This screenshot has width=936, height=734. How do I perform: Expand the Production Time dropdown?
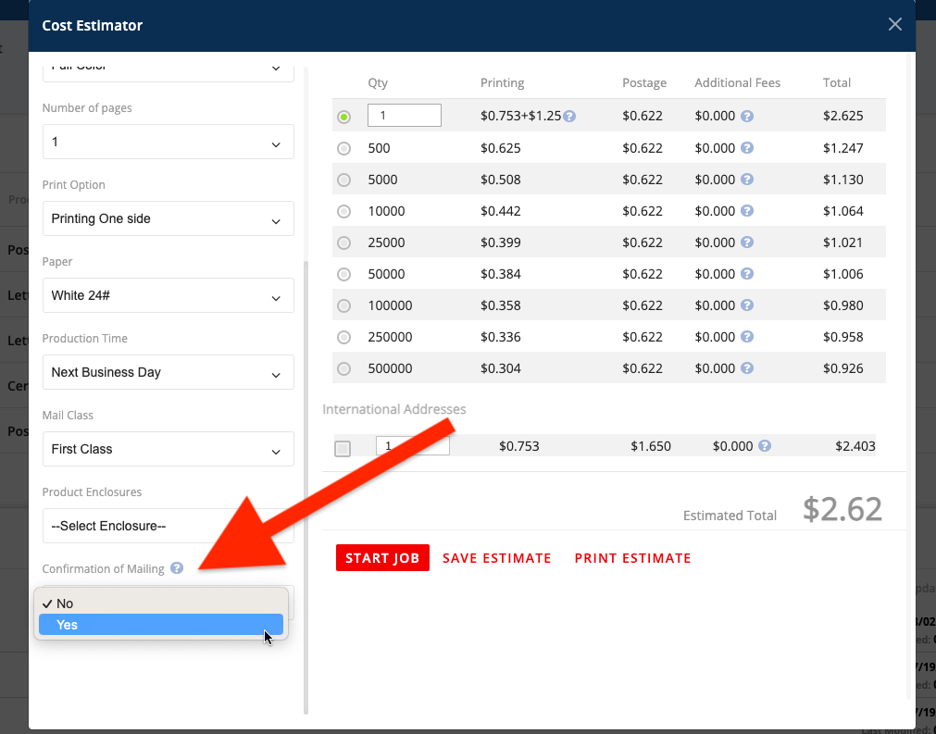click(168, 372)
